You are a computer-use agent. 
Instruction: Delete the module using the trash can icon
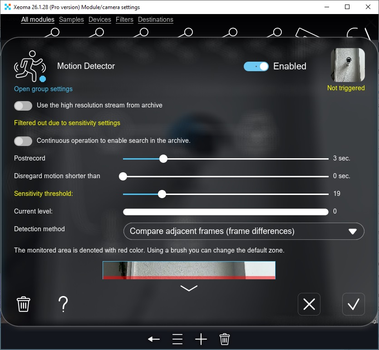[23, 304]
